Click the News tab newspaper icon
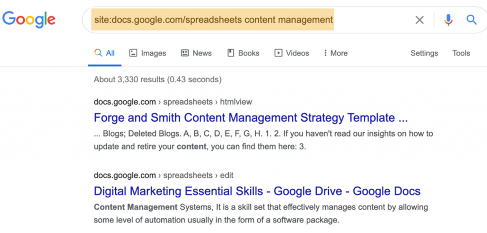 pyautogui.click(x=185, y=53)
